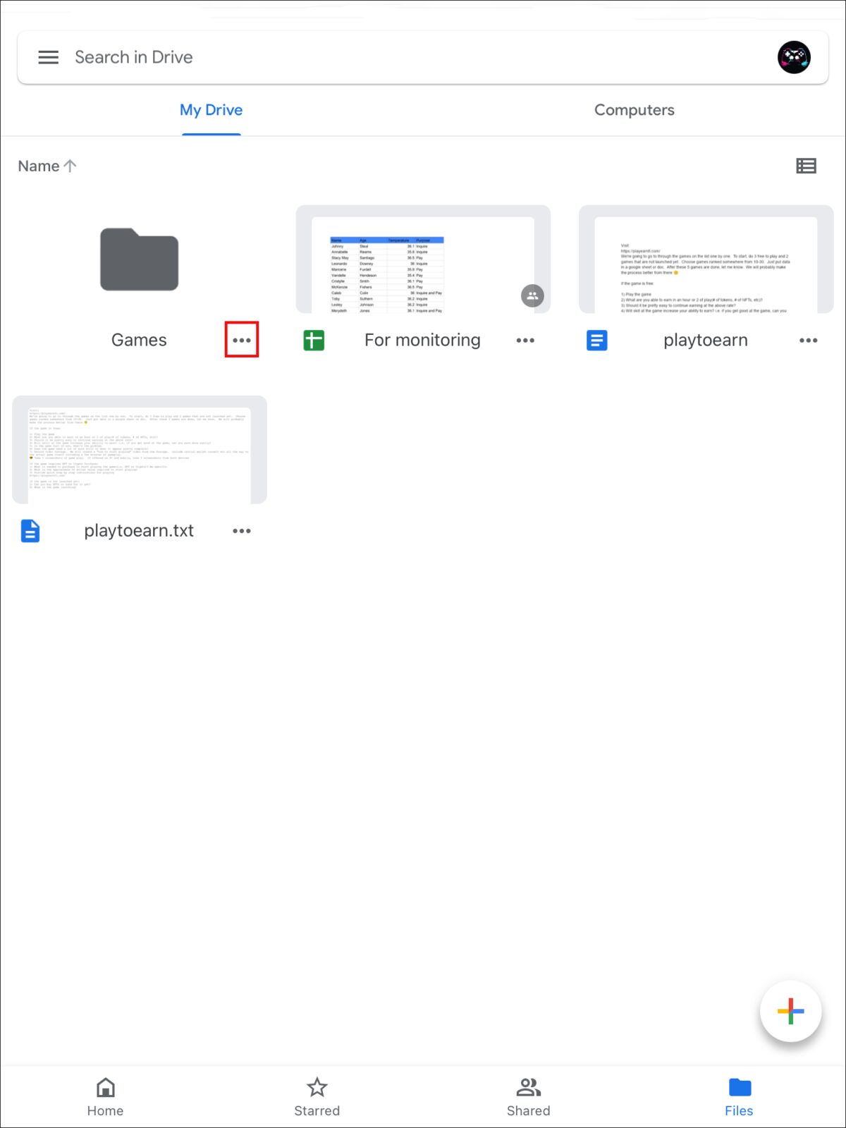Open more options for For monitoring
The height and width of the screenshot is (1128, 846).
pyautogui.click(x=525, y=340)
